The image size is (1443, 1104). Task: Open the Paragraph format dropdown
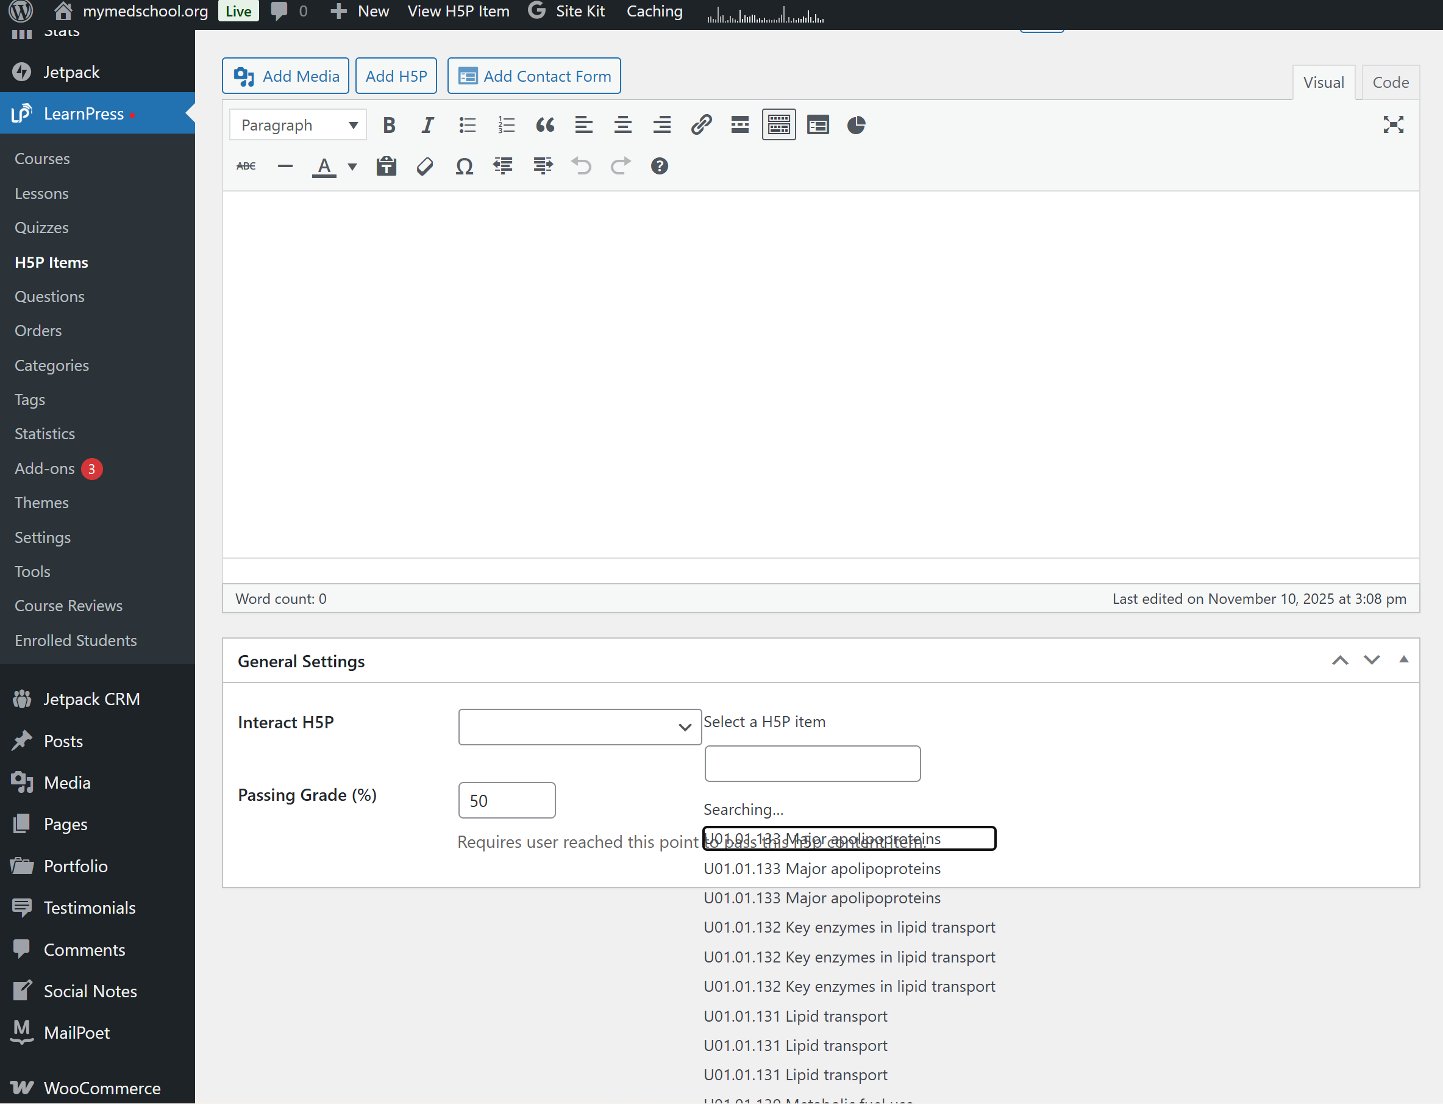click(x=298, y=125)
